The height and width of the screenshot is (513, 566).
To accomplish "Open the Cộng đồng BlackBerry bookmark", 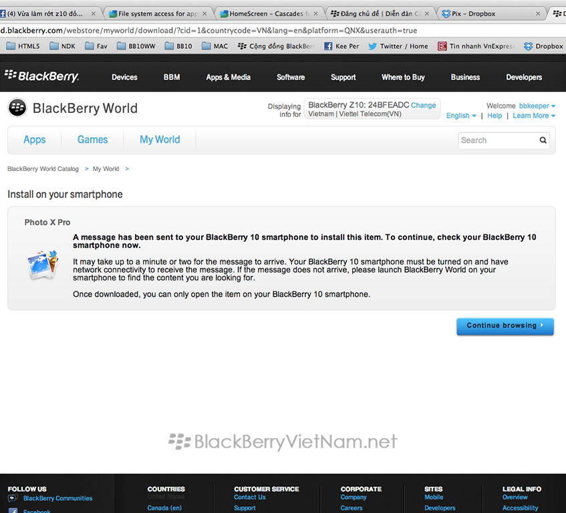I will (276, 46).
